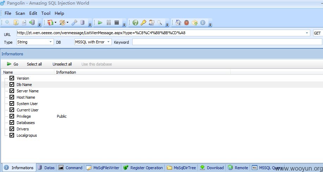
Task: Uncheck the Db Name checkbox
Action: (12, 85)
